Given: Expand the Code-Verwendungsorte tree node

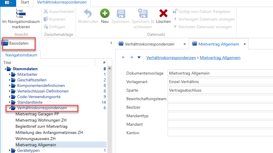Looking at the screenshot, I should (10, 96).
